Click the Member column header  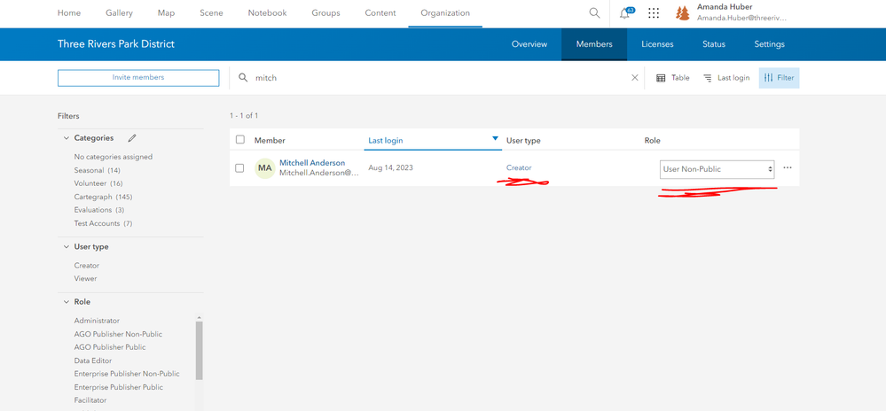coord(270,141)
